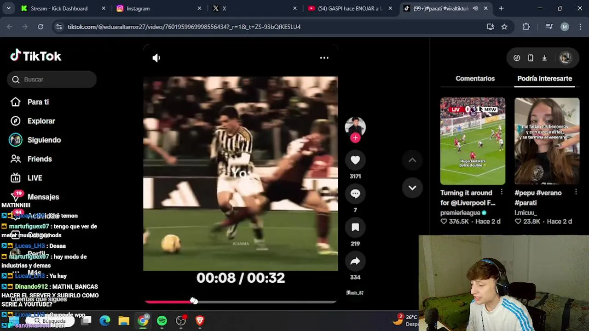Click the download app icon in header

[x=544, y=58]
